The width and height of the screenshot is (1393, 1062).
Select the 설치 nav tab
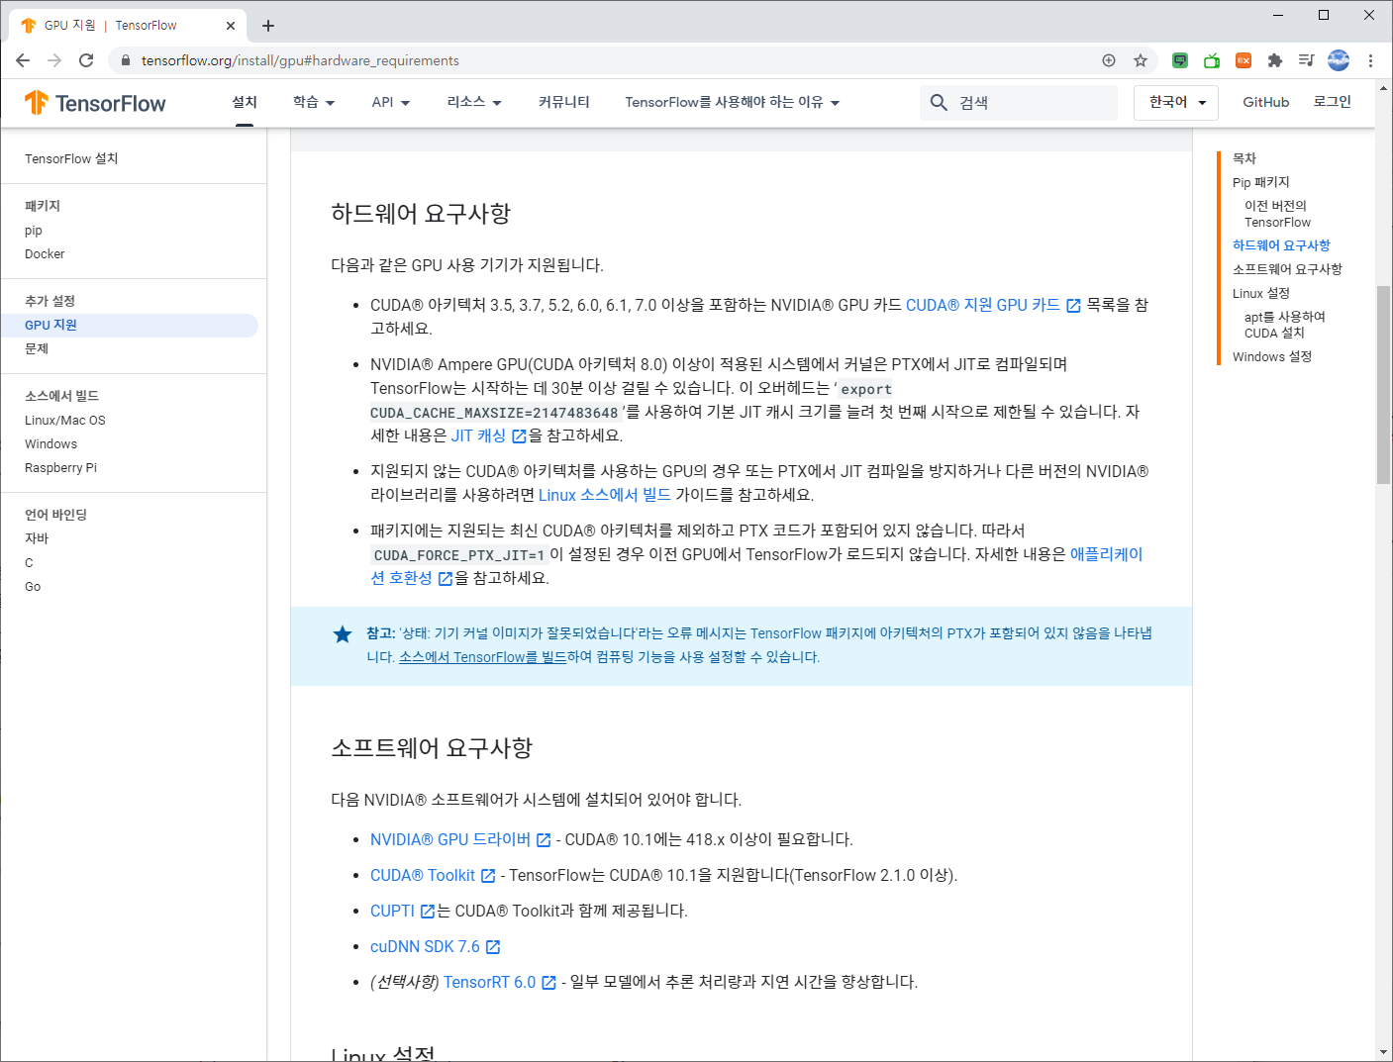[x=245, y=102]
